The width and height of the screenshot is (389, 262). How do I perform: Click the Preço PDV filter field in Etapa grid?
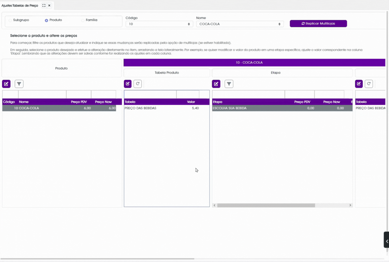click(300, 94)
